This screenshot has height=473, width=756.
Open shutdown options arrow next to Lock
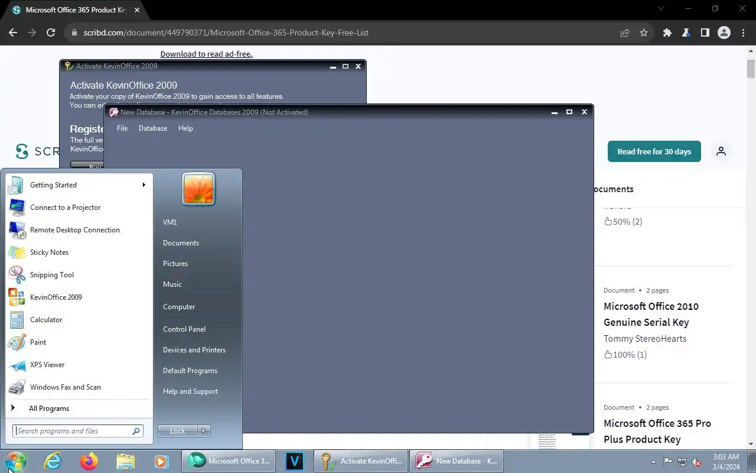point(204,431)
